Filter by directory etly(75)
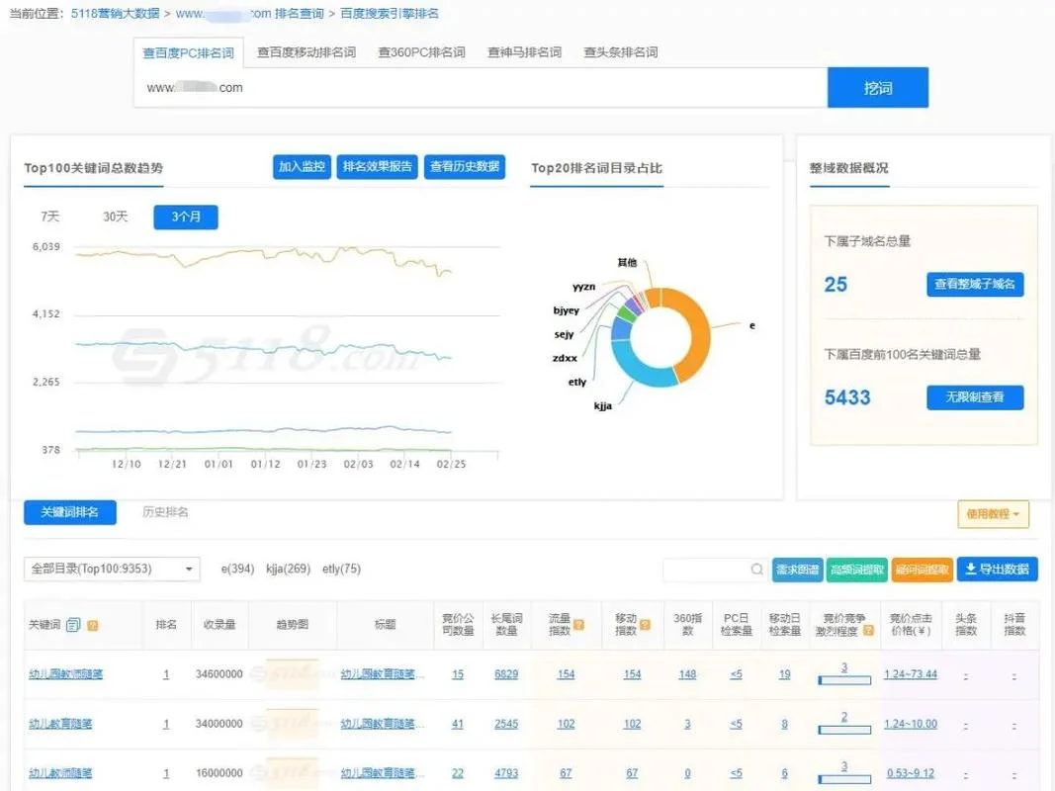The width and height of the screenshot is (1055, 791). (341, 570)
